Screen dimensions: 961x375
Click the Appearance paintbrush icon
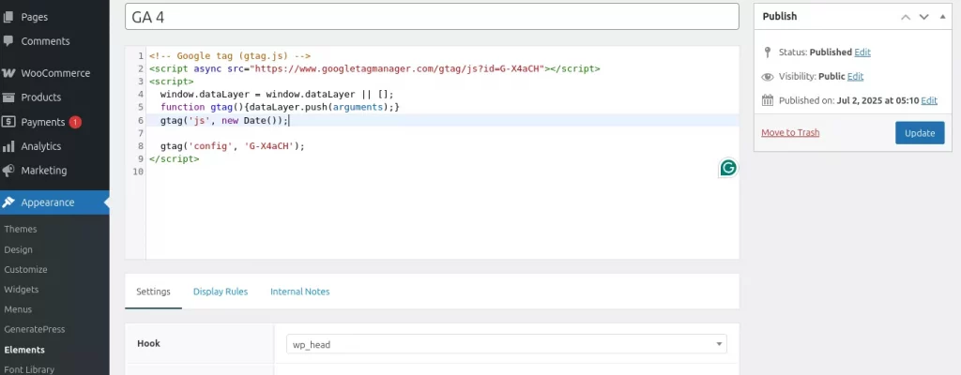[8, 202]
